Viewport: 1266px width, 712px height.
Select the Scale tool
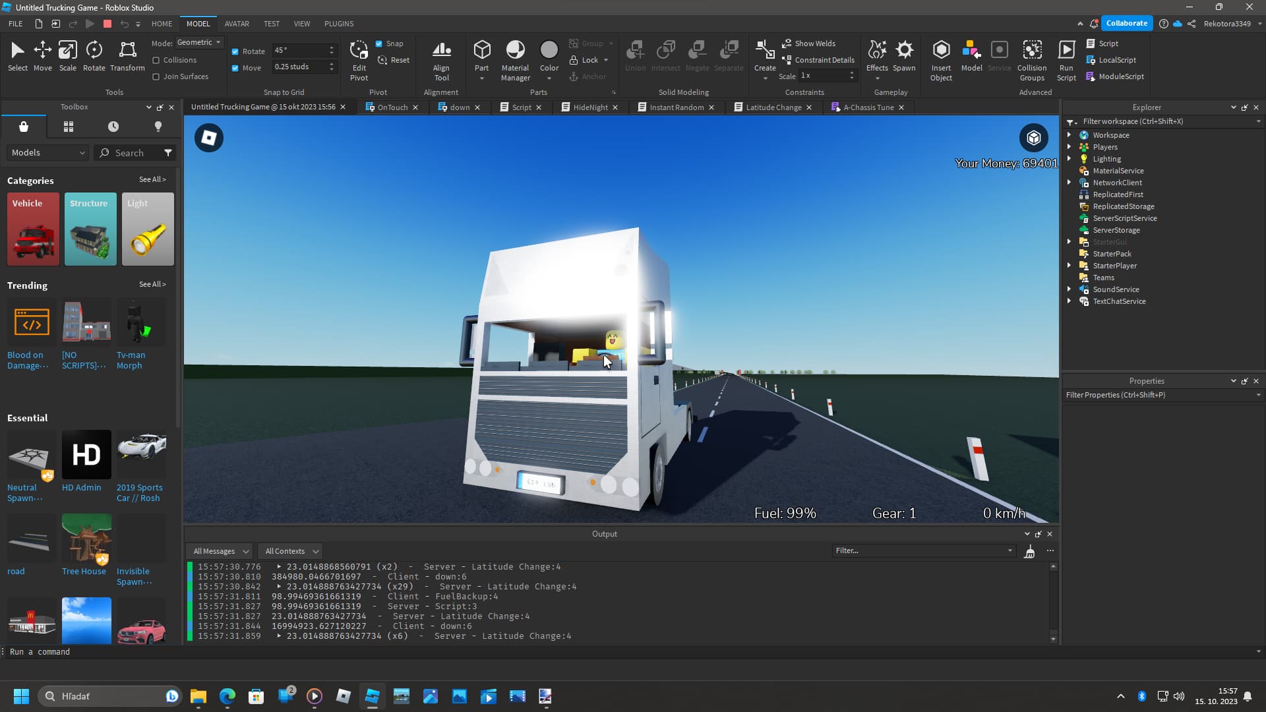tap(67, 56)
